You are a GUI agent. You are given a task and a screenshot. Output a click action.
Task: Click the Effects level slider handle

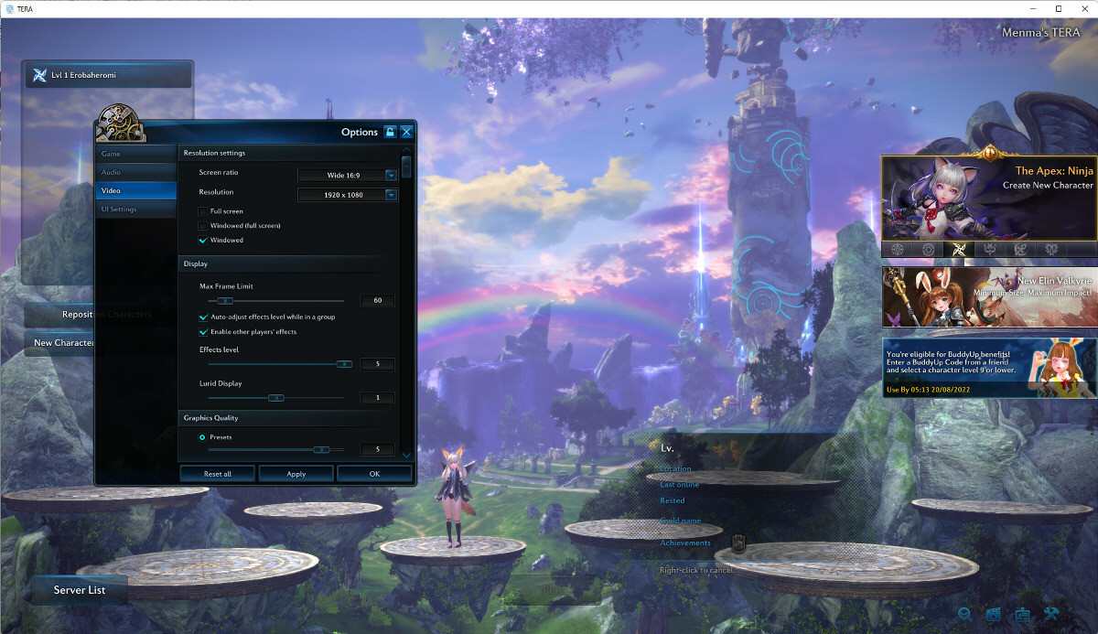click(344, 364)
